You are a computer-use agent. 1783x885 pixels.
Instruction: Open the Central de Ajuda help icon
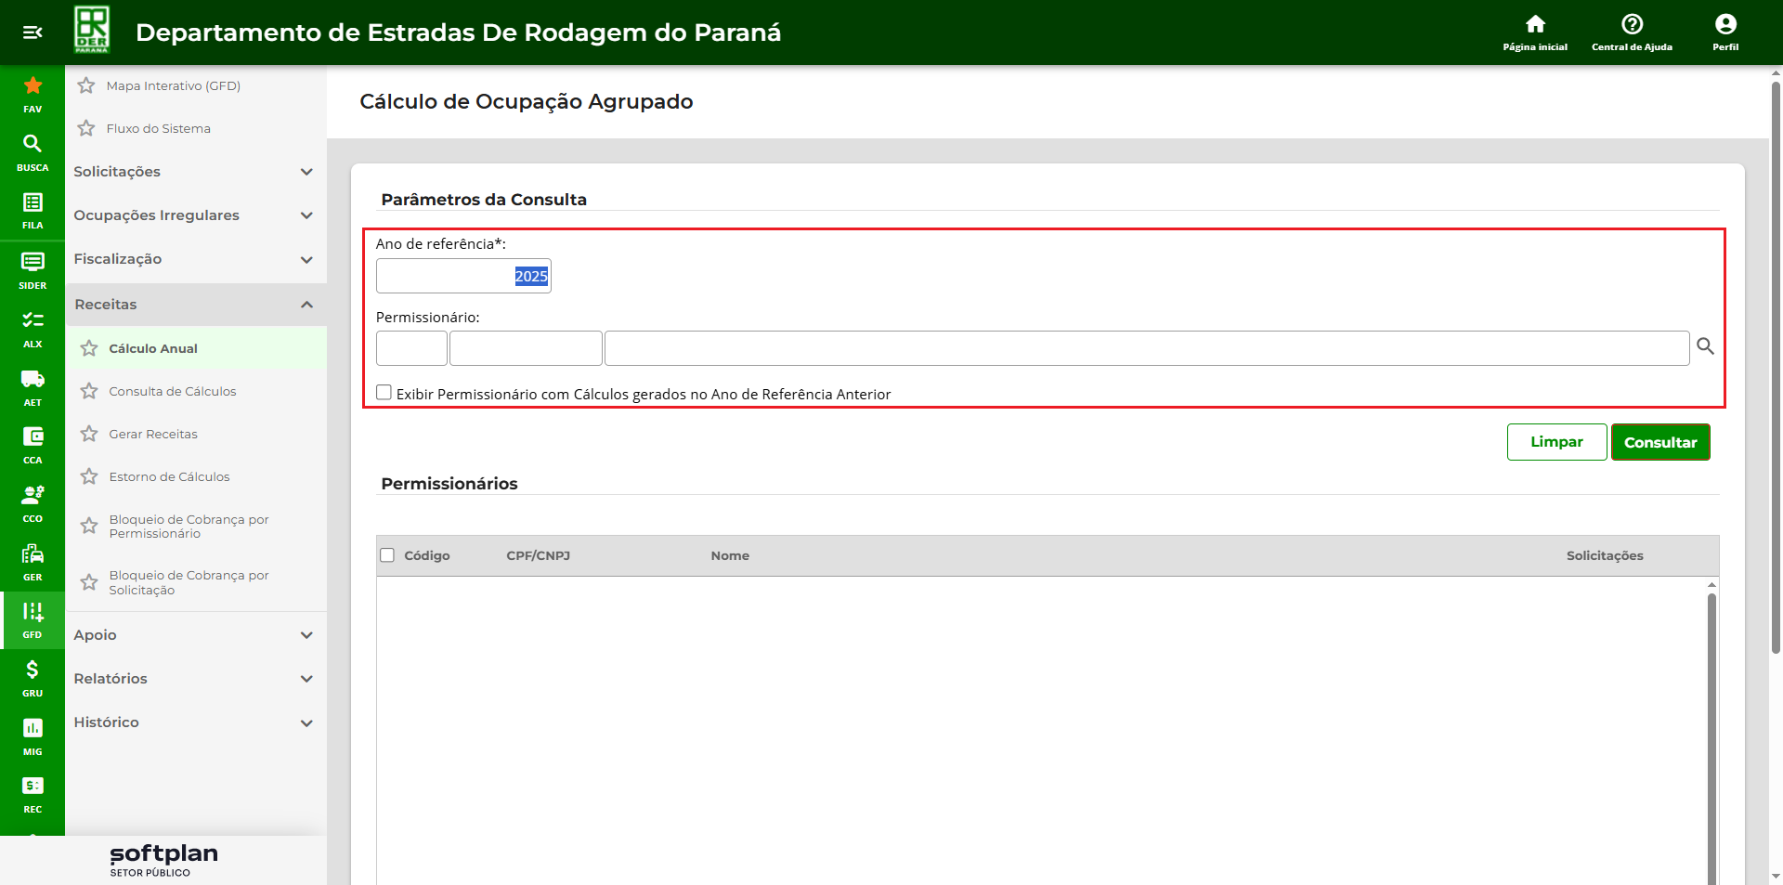pos(1632,25)
